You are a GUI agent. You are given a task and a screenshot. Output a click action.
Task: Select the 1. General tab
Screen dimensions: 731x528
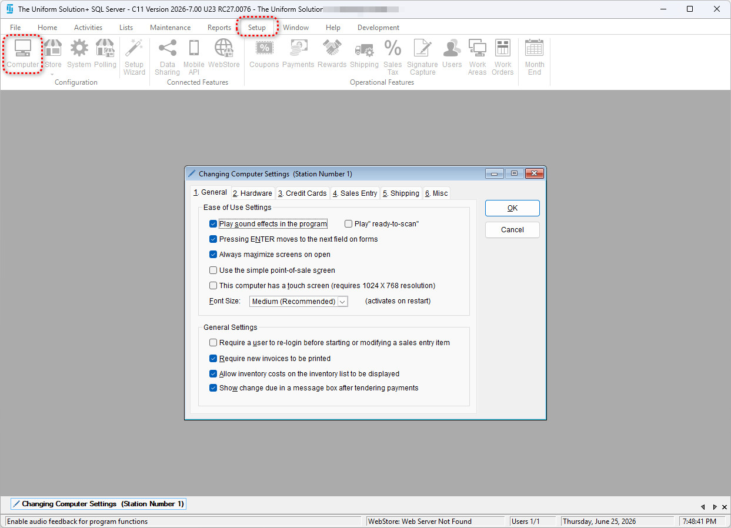[211, 192]
